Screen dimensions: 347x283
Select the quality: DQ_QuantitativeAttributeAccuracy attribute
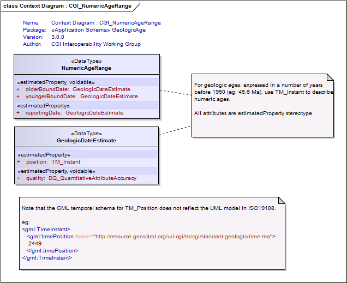point(77,178)
